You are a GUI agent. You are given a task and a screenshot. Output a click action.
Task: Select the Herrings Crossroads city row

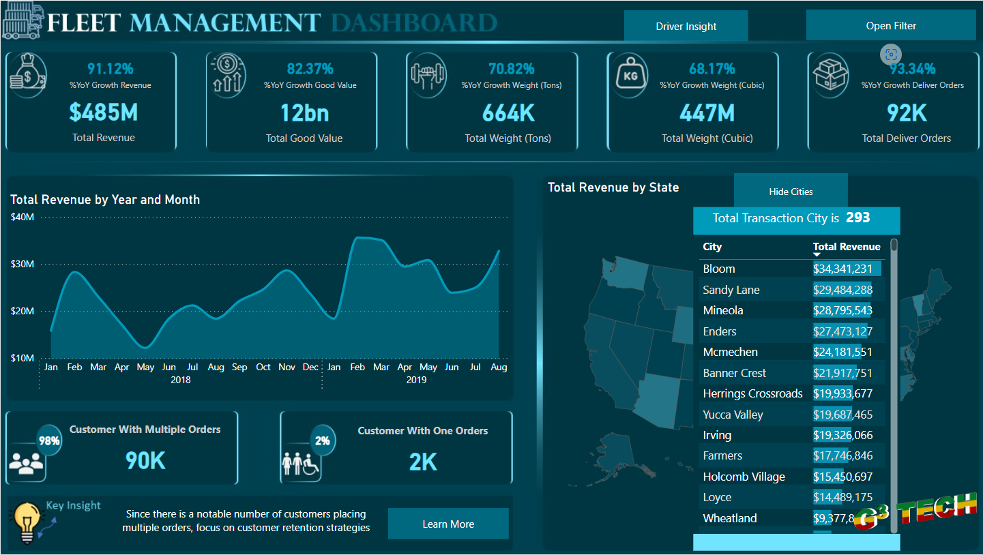[792, 393]
